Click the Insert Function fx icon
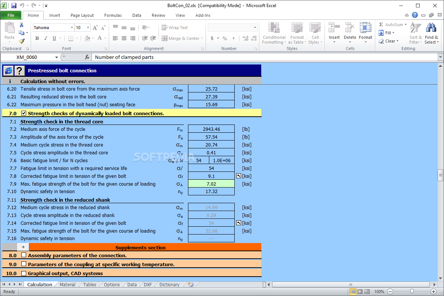 click(x=87, y=57)
